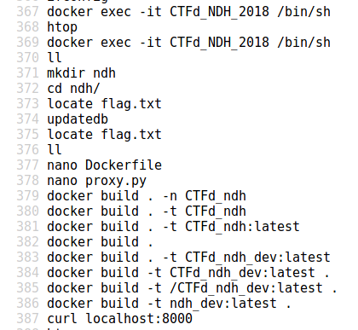Click line number 367
This screenshot has width=358, height=330.
[x=27, y=12]
